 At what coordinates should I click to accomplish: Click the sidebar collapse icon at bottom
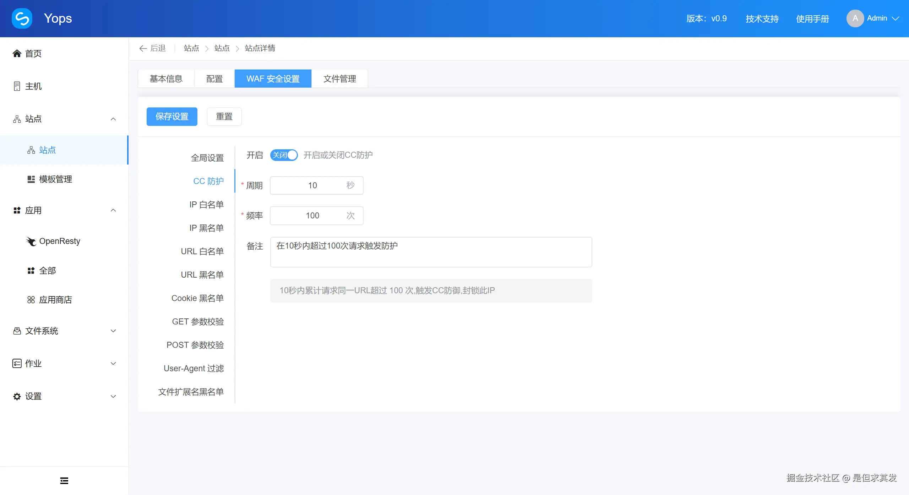64,481
